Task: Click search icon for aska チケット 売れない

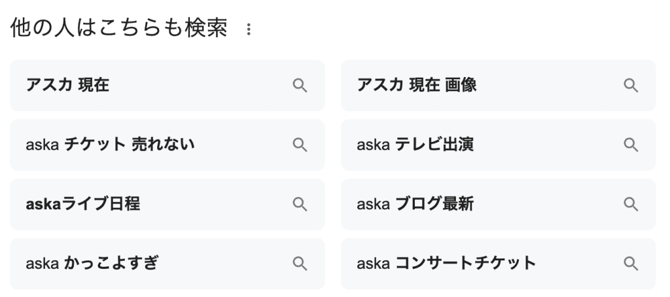Action: [300, 145]
